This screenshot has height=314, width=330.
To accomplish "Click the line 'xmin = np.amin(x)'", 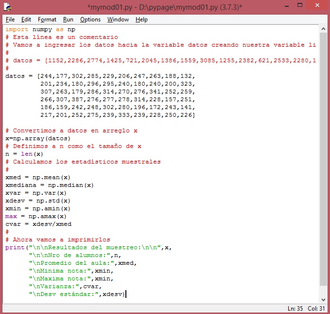I will [x=38, y=208].
